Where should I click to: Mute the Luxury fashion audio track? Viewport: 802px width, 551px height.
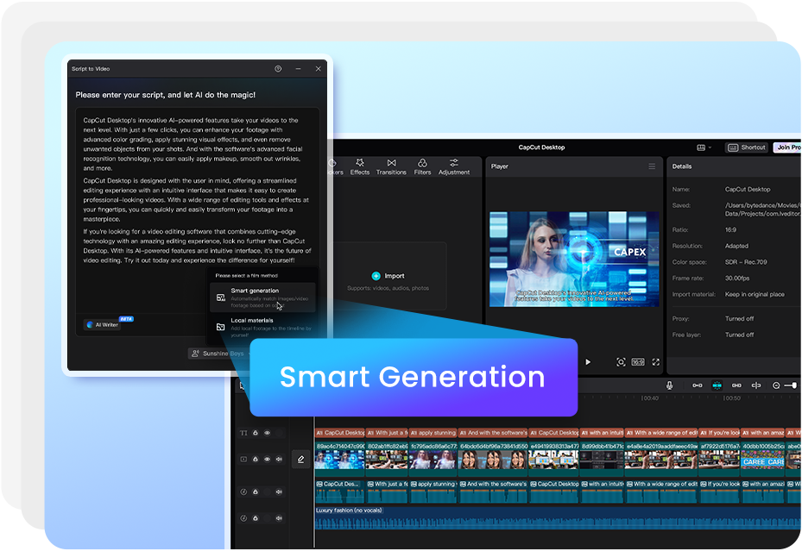tap(279, 518)
